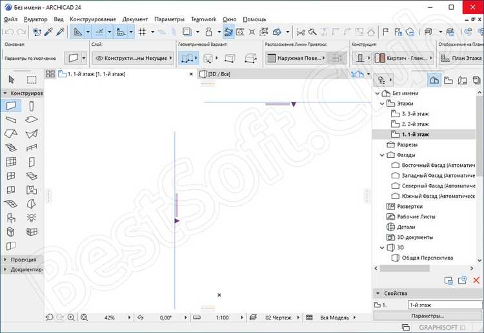
Task: Open Вся Модель structure display selector
Action: click(334, 318)
